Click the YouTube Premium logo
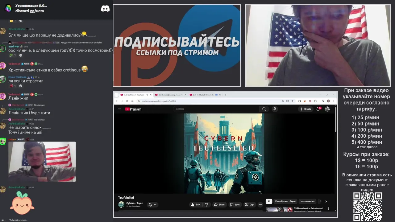 tap(133, 109)
